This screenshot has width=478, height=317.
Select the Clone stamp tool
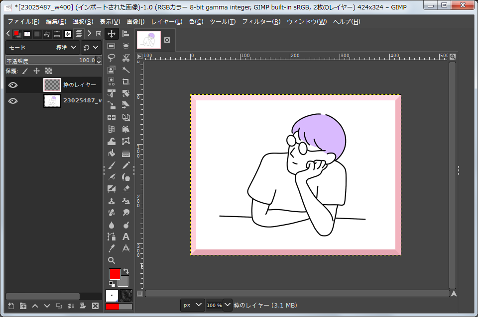(112, 201)
